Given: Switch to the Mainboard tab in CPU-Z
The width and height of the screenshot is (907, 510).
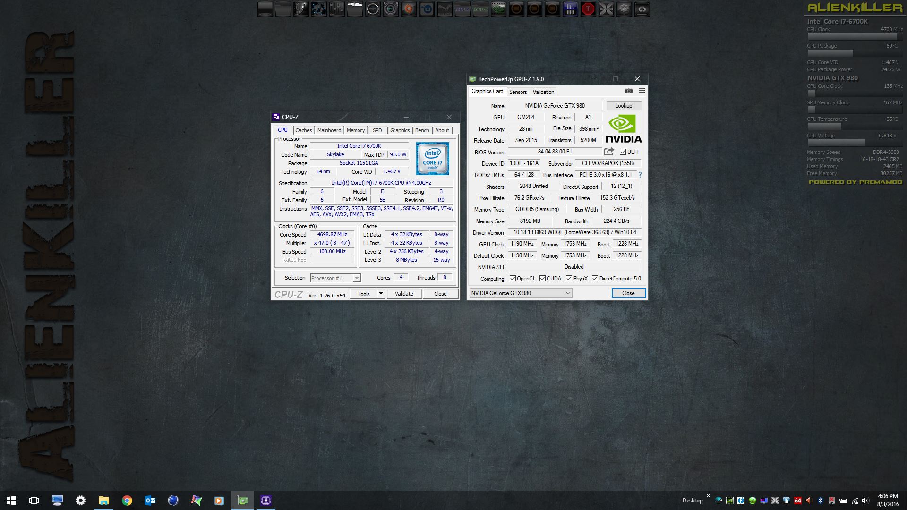Looking at the screenshot, I should coord(329,130).
